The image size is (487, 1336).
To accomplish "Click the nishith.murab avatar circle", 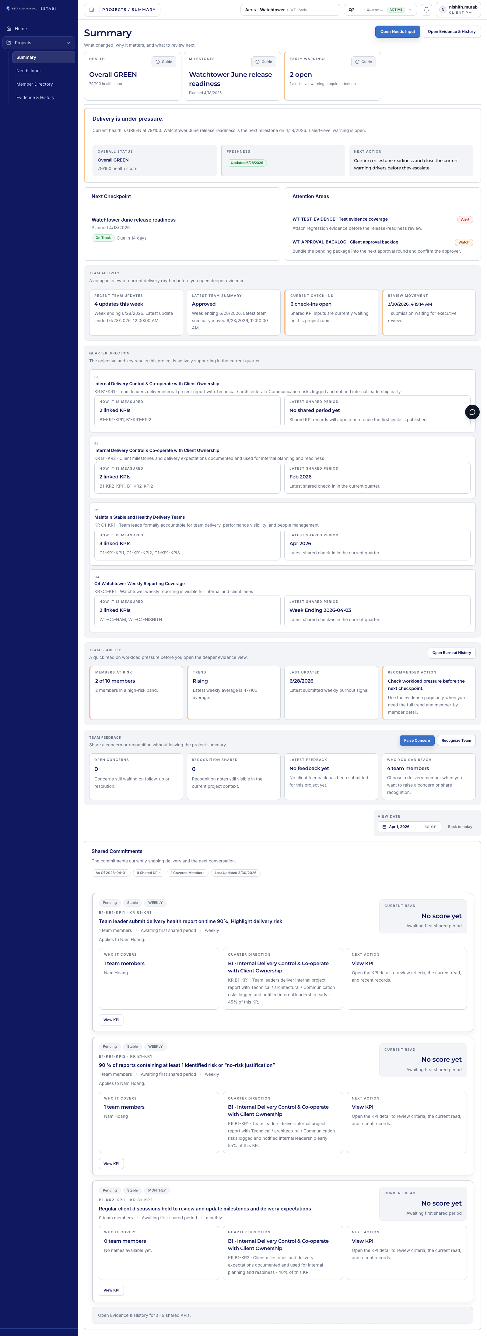I will (443, 9).
